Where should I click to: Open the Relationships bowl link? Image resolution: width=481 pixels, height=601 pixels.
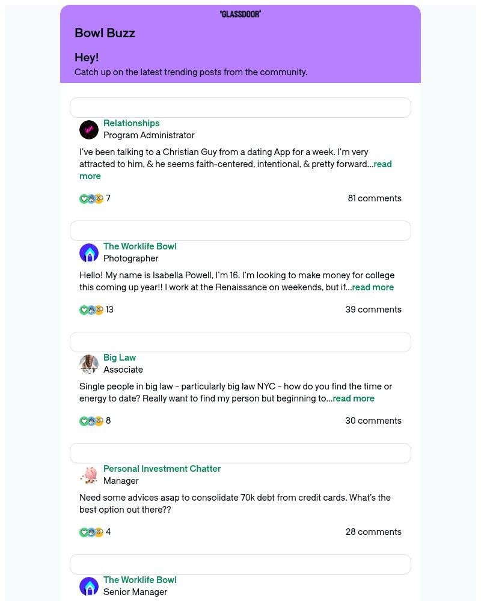point(132,123)
